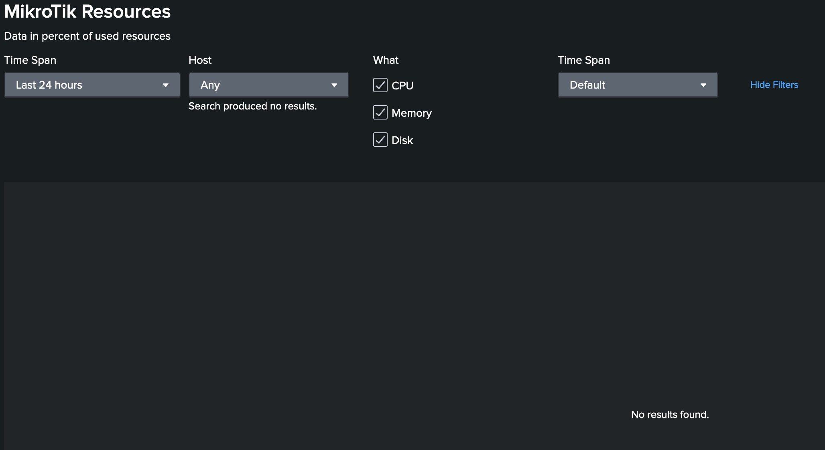Click the search produced no results message

(252, 106)
